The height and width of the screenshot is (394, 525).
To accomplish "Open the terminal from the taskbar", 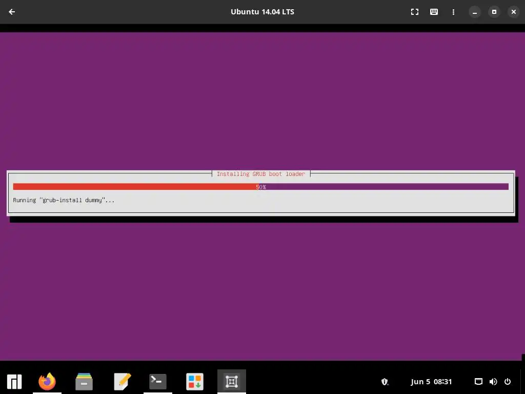I will 158,381.
